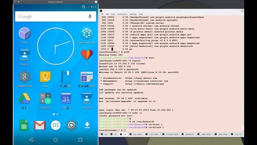Click 'Welcome to Ubuntu 16.04.5 LTS' line

pos(139,72)
